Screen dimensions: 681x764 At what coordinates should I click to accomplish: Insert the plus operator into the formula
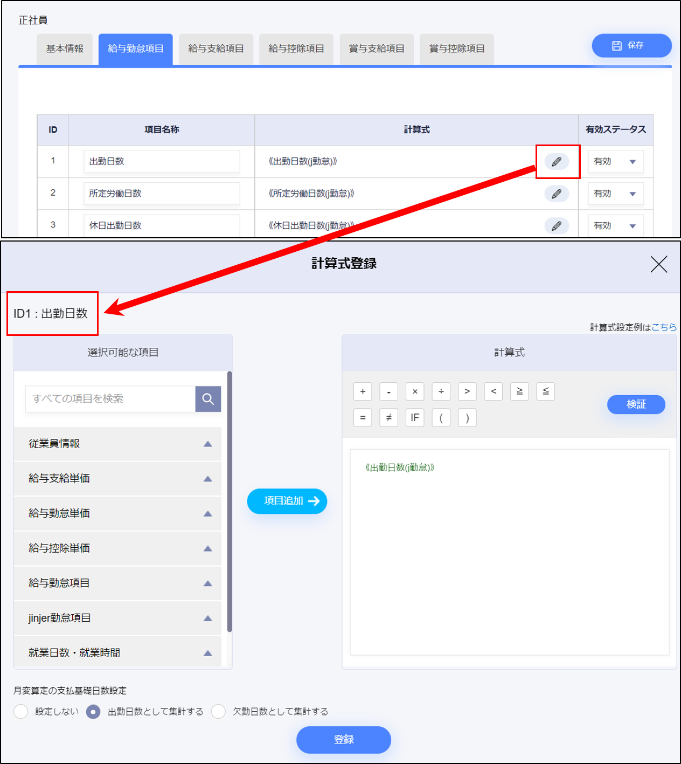click(x=363, y=391)
